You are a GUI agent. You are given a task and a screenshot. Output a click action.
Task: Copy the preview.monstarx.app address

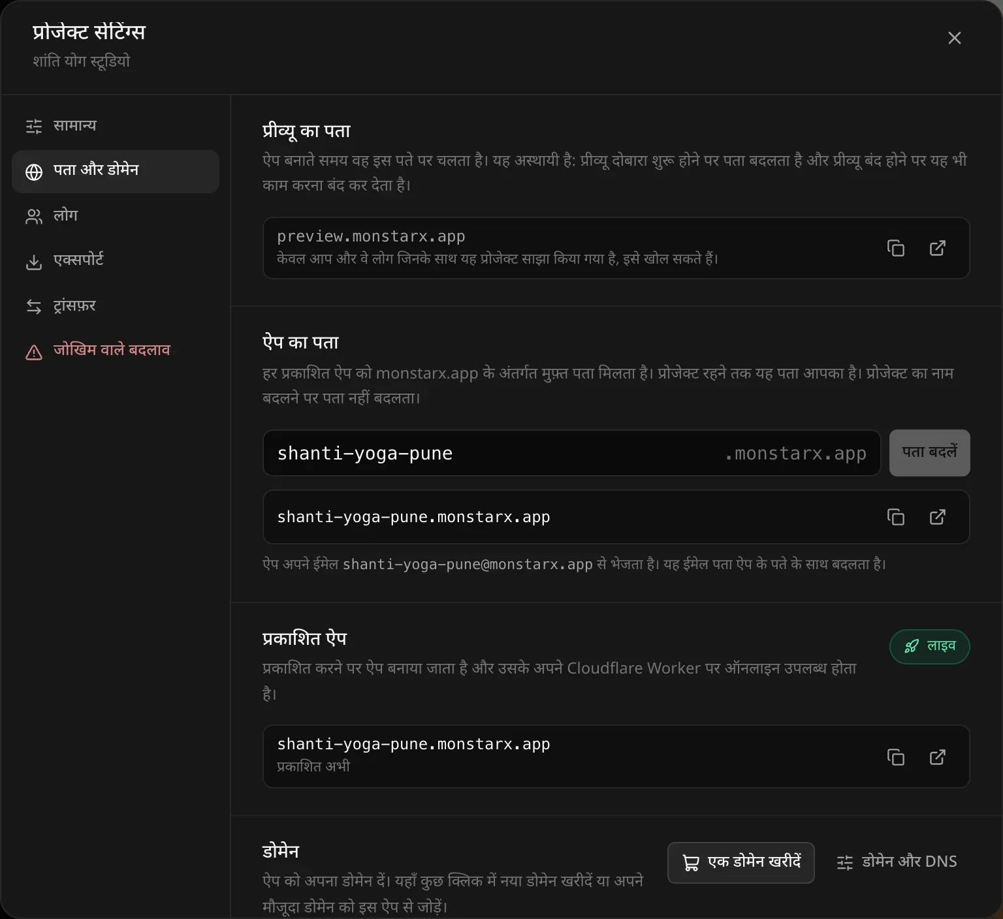pyautogui.click(x=896, y=248)
